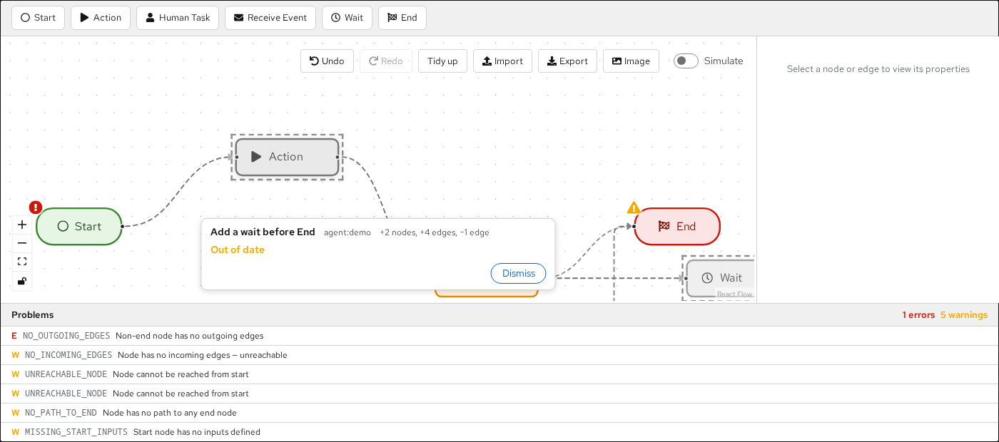Select the dashed Action node on canvas
999x442 pixels.
point(287,157)
